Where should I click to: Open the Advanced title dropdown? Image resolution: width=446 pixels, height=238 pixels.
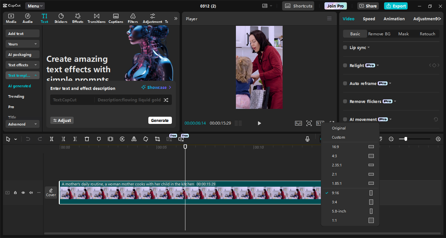click(x=22, y=124)
